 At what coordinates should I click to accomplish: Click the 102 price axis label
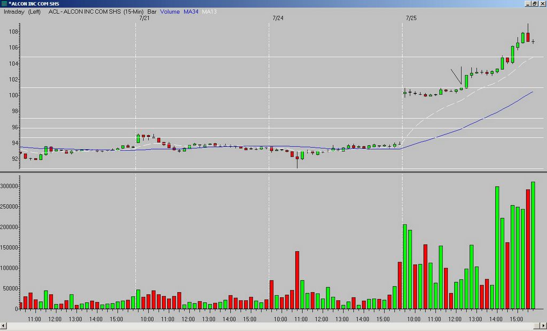13,79
